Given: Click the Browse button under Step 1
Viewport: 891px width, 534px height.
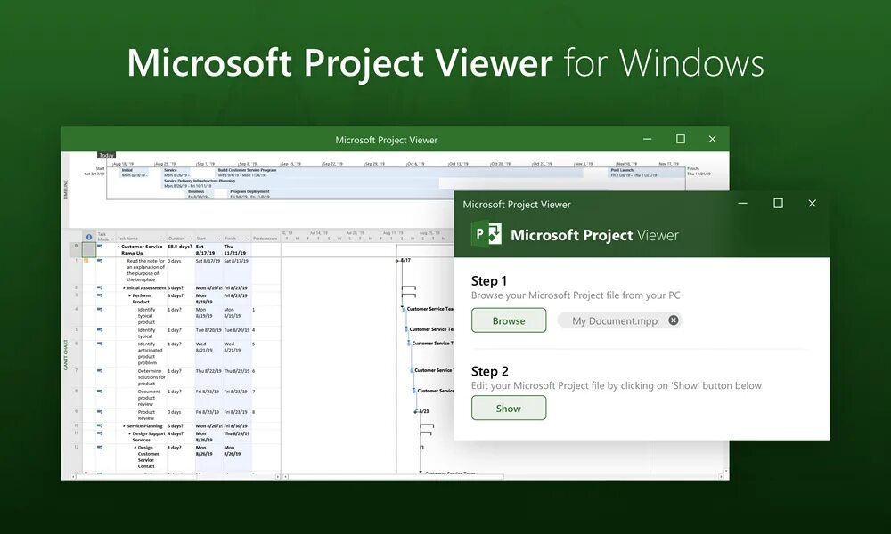Looking at the screenshot, I should pyautogui.click(x=509, y=320).
